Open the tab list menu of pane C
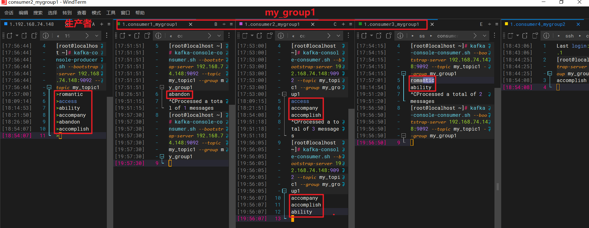This screenshot has height=228, width=589. point(351,24)
